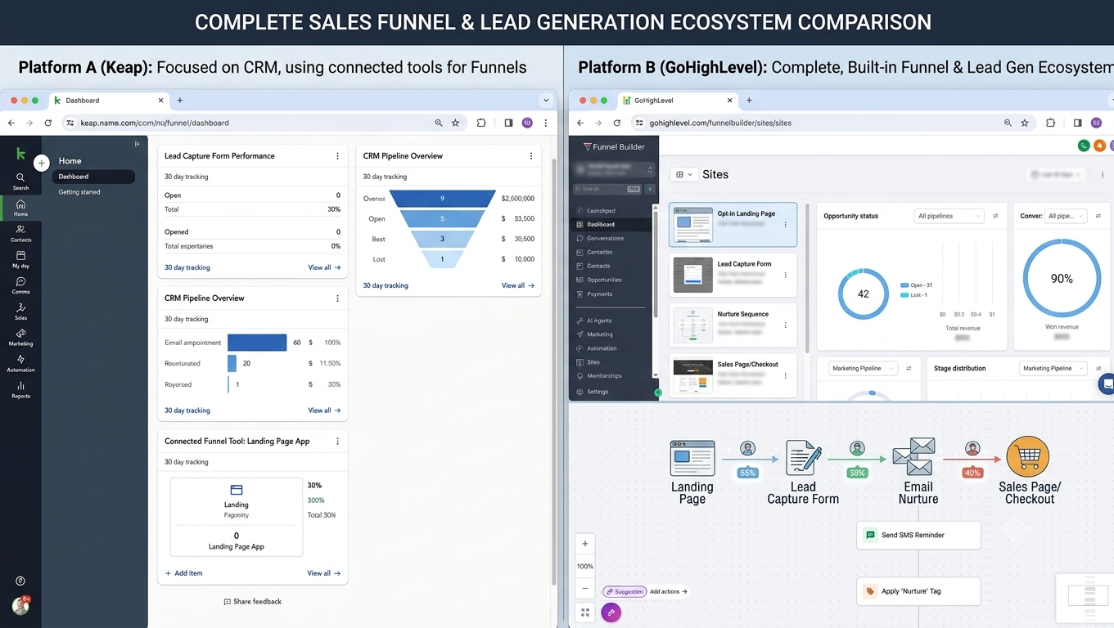Click the Suggestion pill on the workflow canvas

(625, 592)
